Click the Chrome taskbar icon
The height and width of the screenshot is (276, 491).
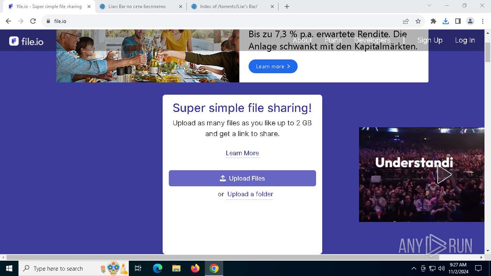pos(214,268)
